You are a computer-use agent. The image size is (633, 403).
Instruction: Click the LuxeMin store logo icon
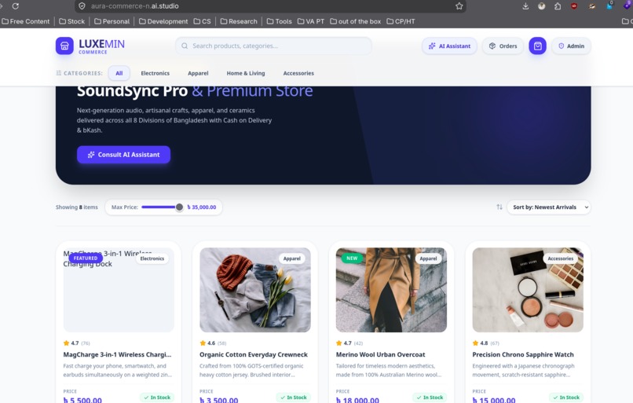[64, 46]
